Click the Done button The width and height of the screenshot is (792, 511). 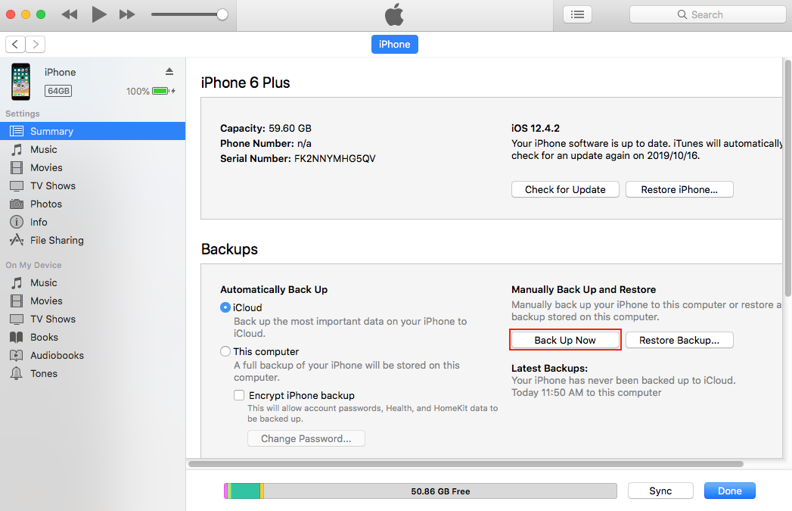[x=730, y=491]
